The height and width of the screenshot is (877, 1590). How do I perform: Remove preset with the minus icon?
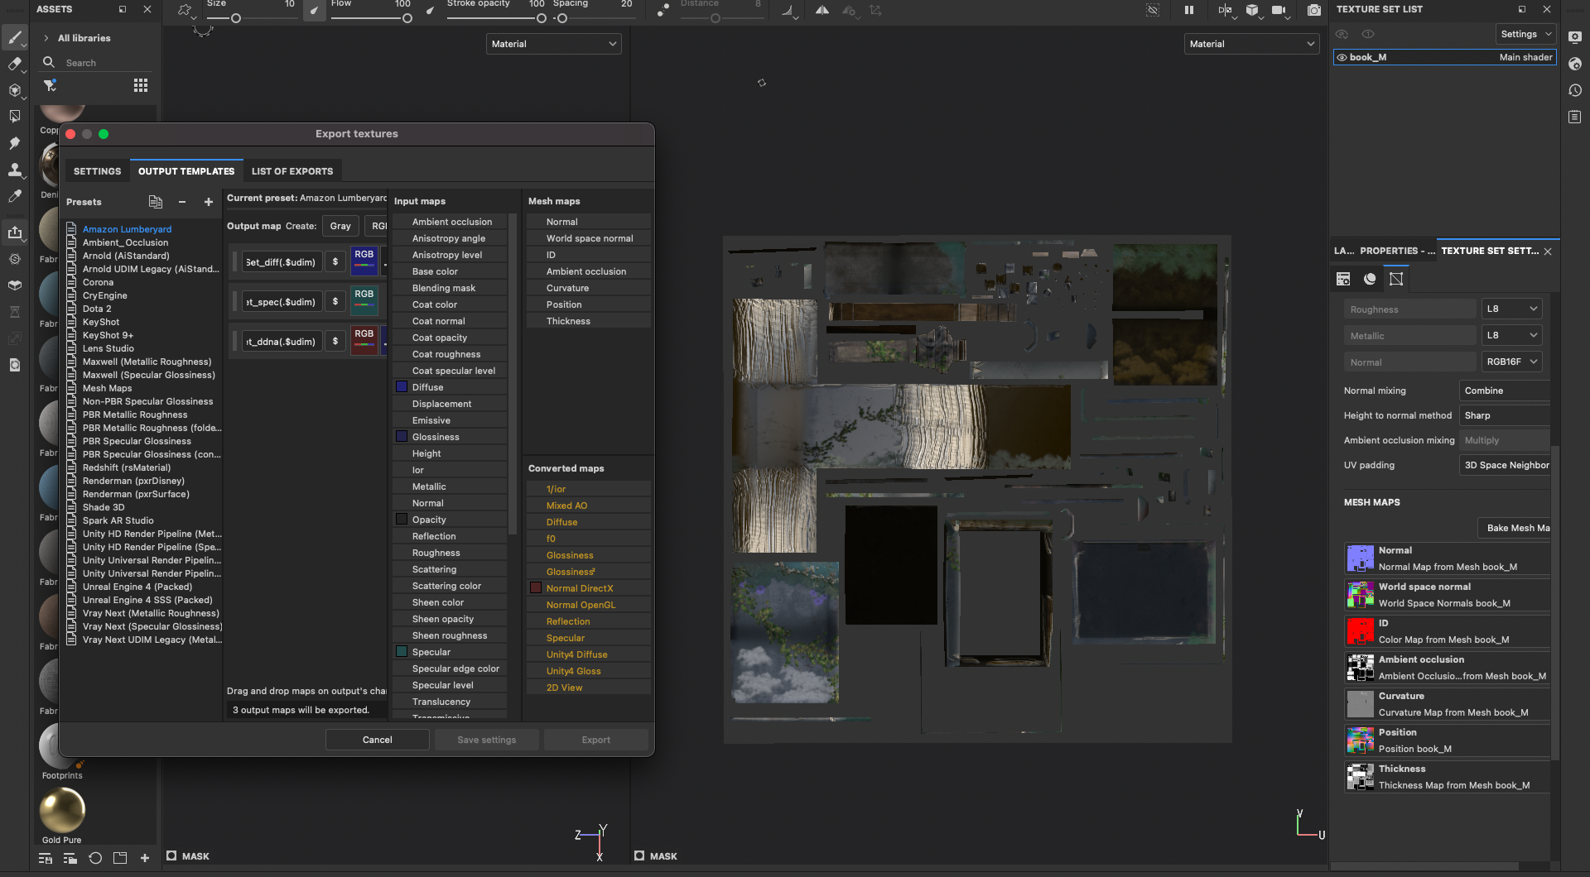click(x=182, y=202)
